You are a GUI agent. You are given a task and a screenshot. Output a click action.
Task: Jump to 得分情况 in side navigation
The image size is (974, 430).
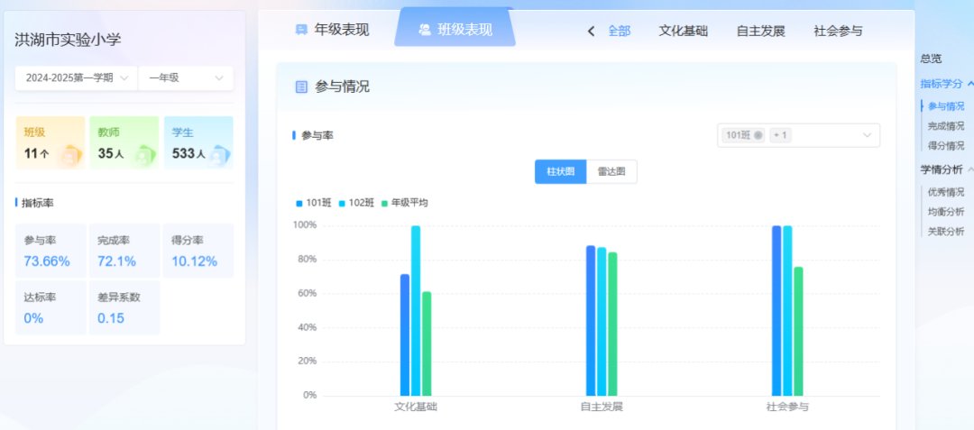click(x=946, y=146)
